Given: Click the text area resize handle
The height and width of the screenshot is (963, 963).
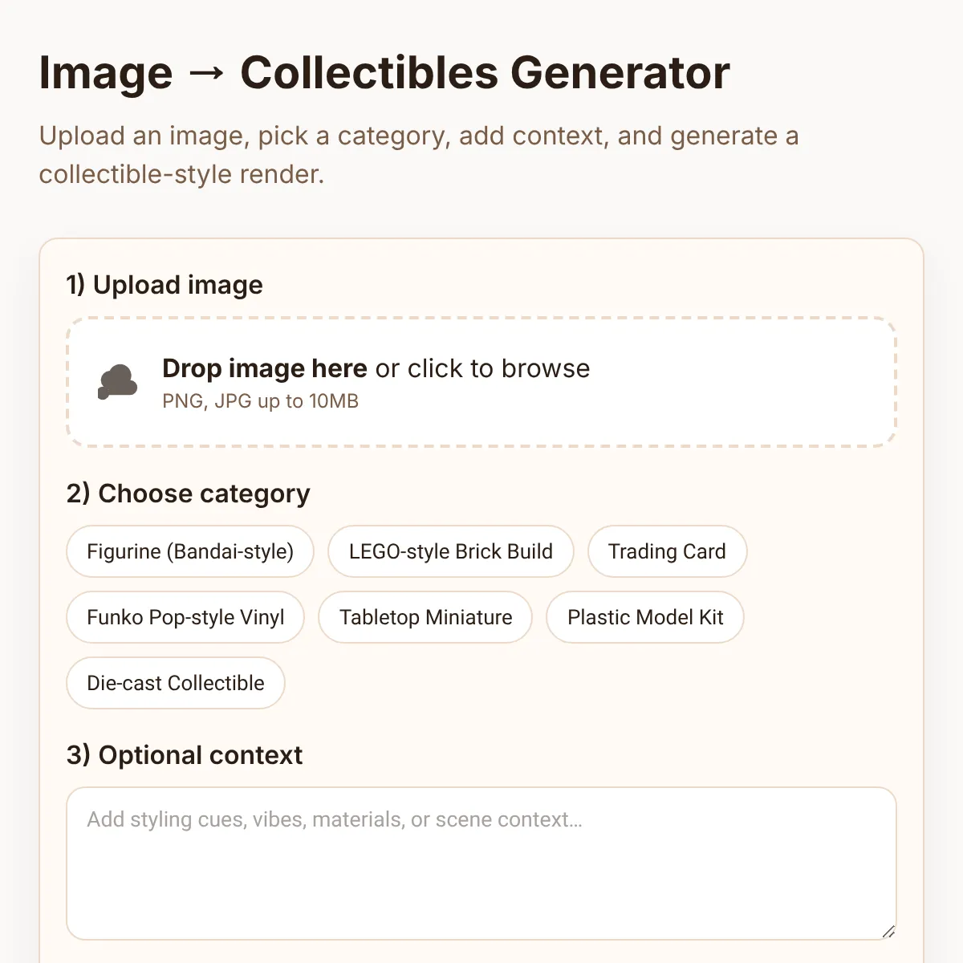Looking at the screenshot, I should (888, 931).
